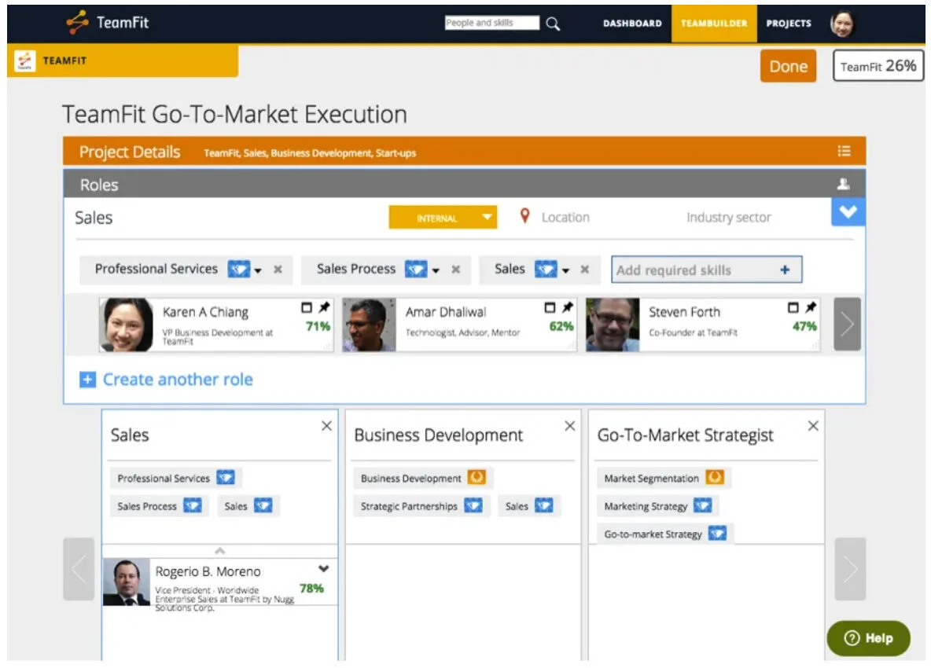This screenshot has height=668, width=931.
Task: Open the TEAMBUILDER tab
Action: 714,23
